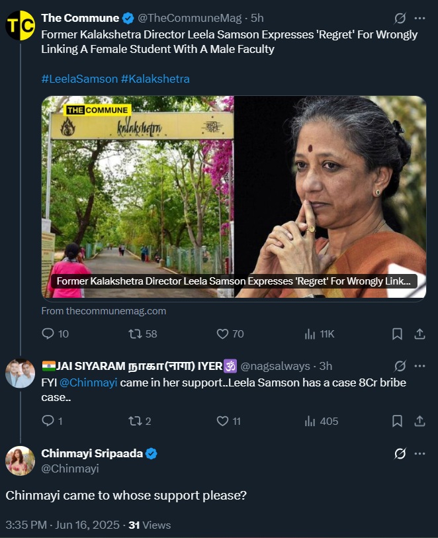Repost the nagsalways reply
Screen dimensions: 438x538
(134, 421)
